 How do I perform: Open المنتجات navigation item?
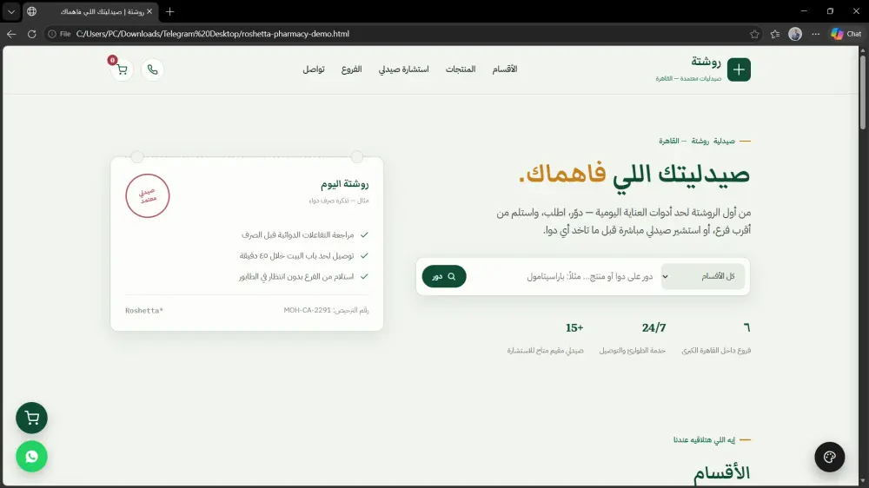[x=461, y=69]
